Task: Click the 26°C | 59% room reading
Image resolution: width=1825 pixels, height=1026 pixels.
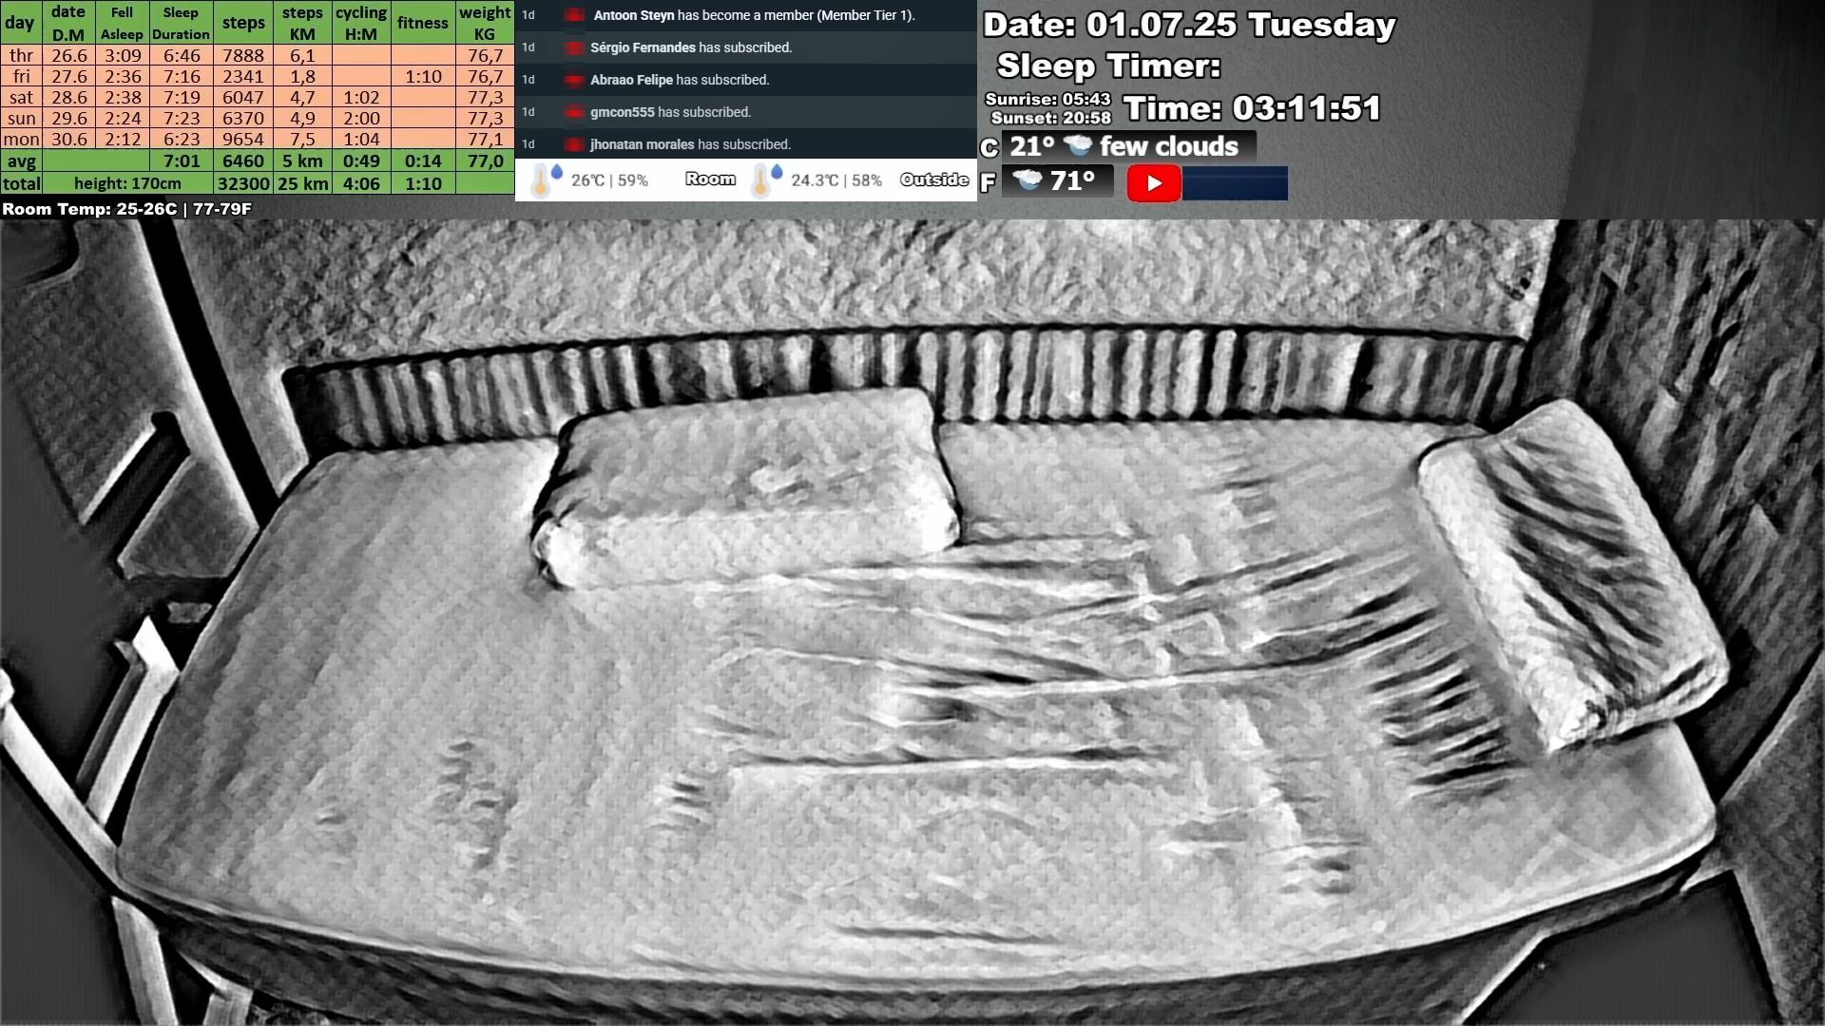Action: pyautogui.click(x=609, y=180)
